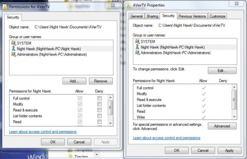Check Deny for Read permission
247x159 pixels.
click(x=99, y=122)
